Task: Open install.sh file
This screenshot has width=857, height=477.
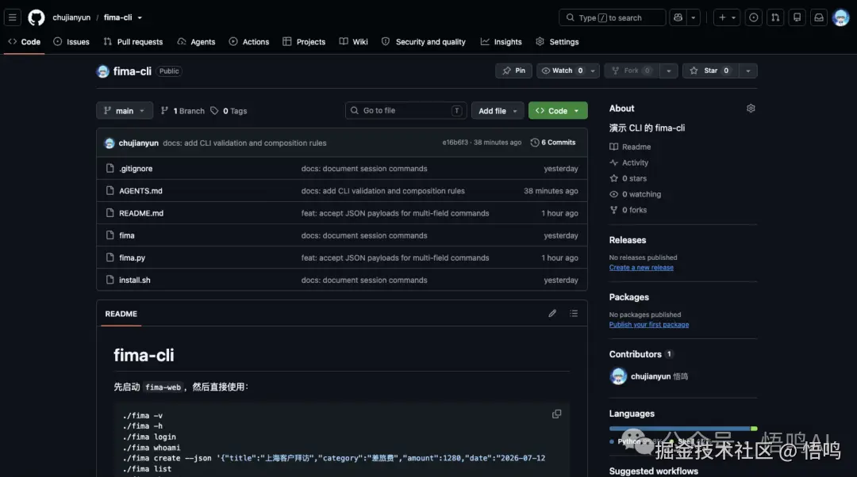Action: (134, 280)
